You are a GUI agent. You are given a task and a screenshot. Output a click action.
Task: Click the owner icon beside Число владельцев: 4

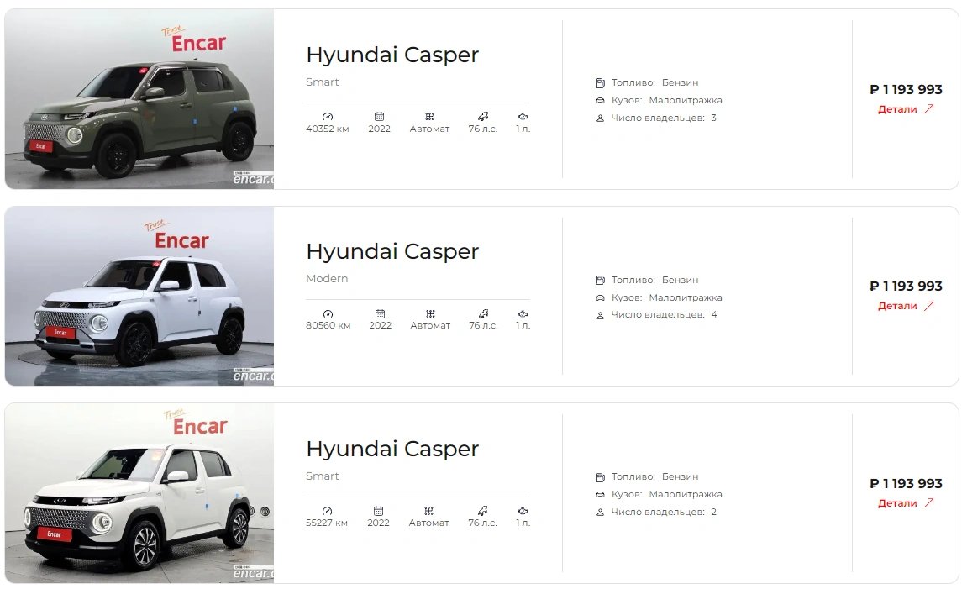pyautogui.click(x=600, y=315)
